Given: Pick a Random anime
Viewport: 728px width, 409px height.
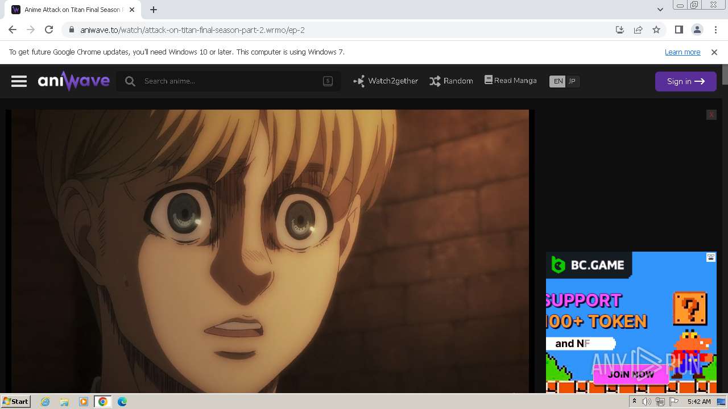Looking at the screenshot, I should [451, 81].
